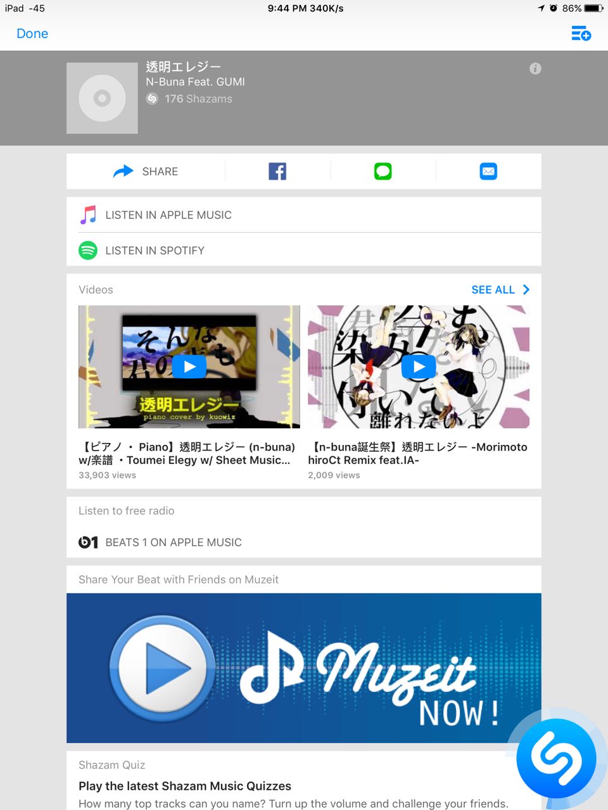The width and height of the screenshot is (608, 810).
Task: Share the song via LINE
Action: pyautogui.click(x=383, y=171)
